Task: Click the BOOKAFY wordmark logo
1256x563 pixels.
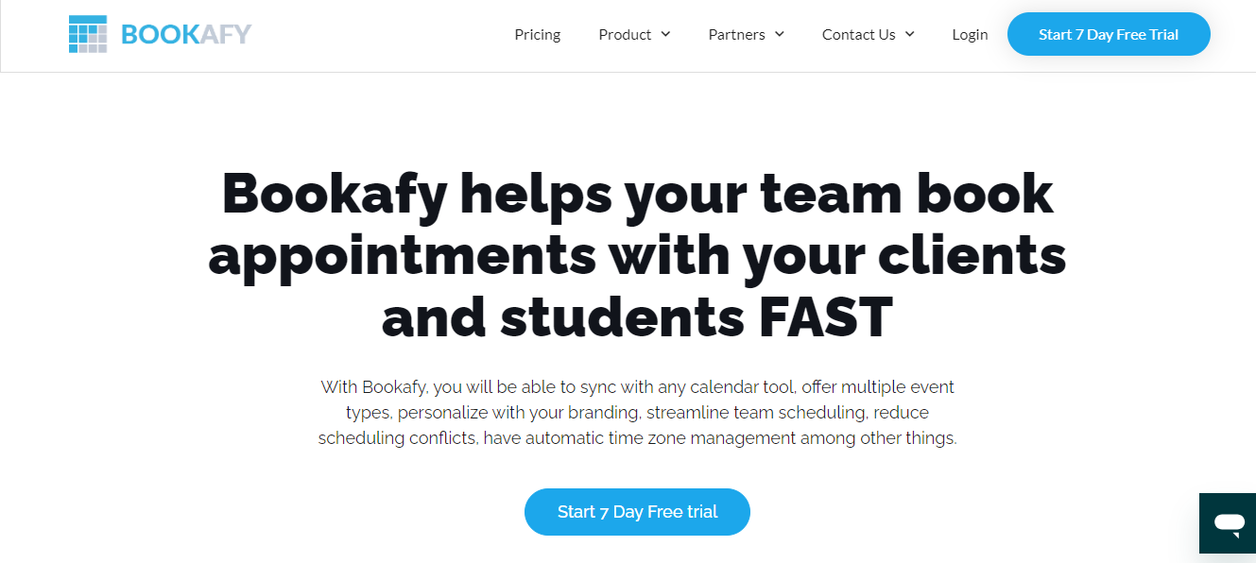Action: (185, 33)
